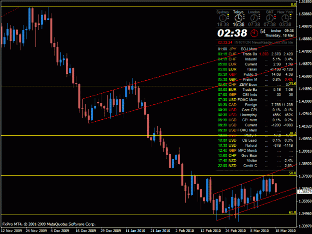Select the 04:15 CHF Industri news row
The height and width of the screenshot is (234, 312).
pyautogui.click(x=255, y=59)
